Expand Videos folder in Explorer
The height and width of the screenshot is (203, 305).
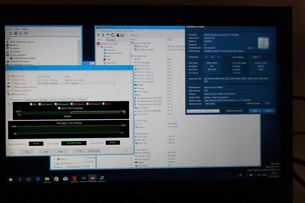pyautogui.click(x=55, y=159)
